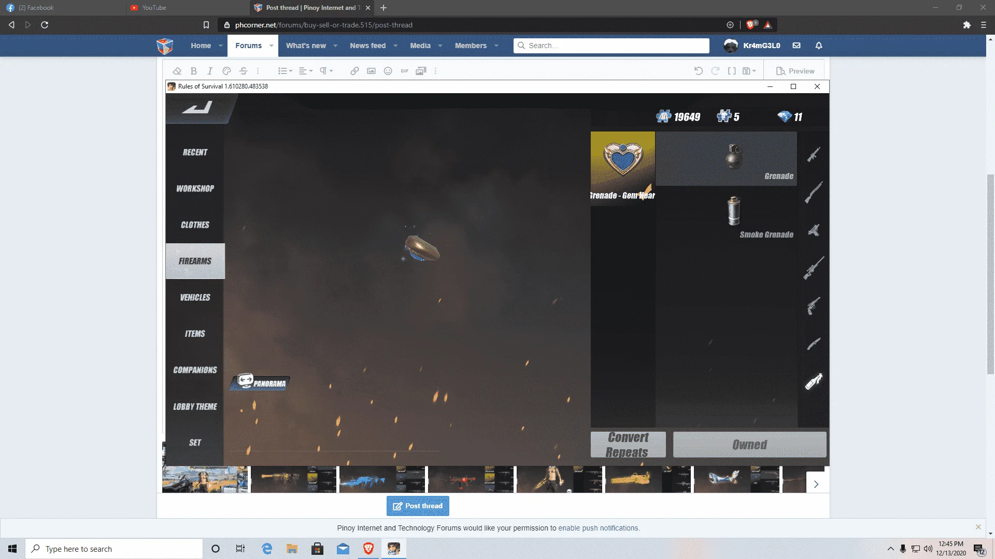Image resolution: width=995 pixels, height=559 pixels.
Task: Open the browser extensions puzzle icon
Action: [967, 25]
